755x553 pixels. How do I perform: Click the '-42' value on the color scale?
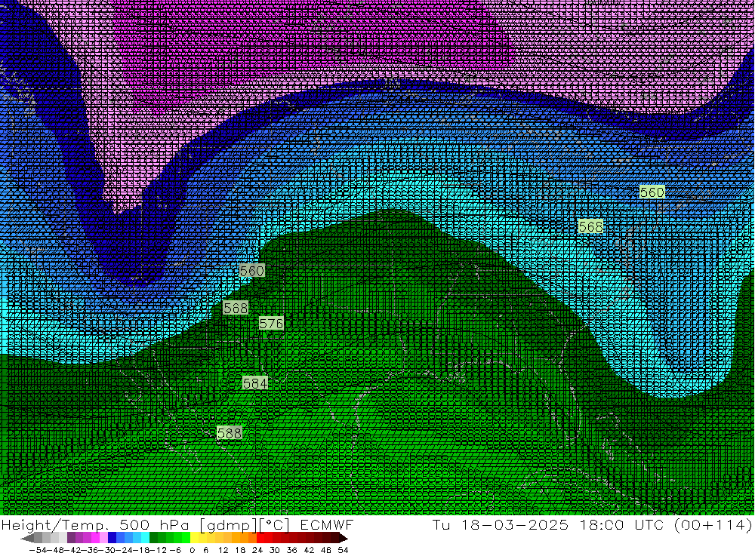coord(72,550)
